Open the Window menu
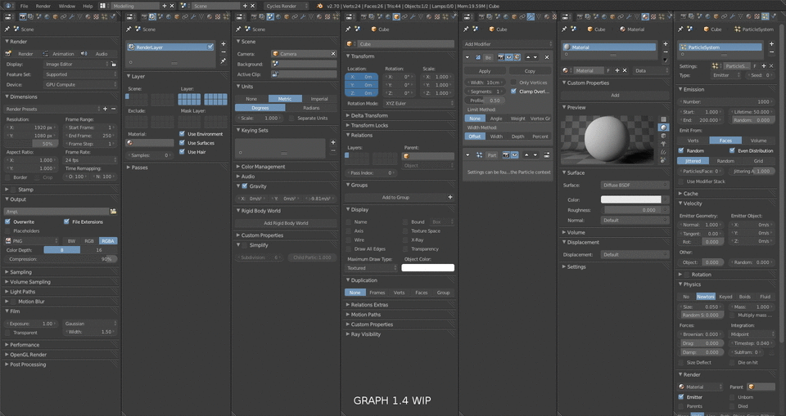Viewport: 786px width, 416px height. 66,6
